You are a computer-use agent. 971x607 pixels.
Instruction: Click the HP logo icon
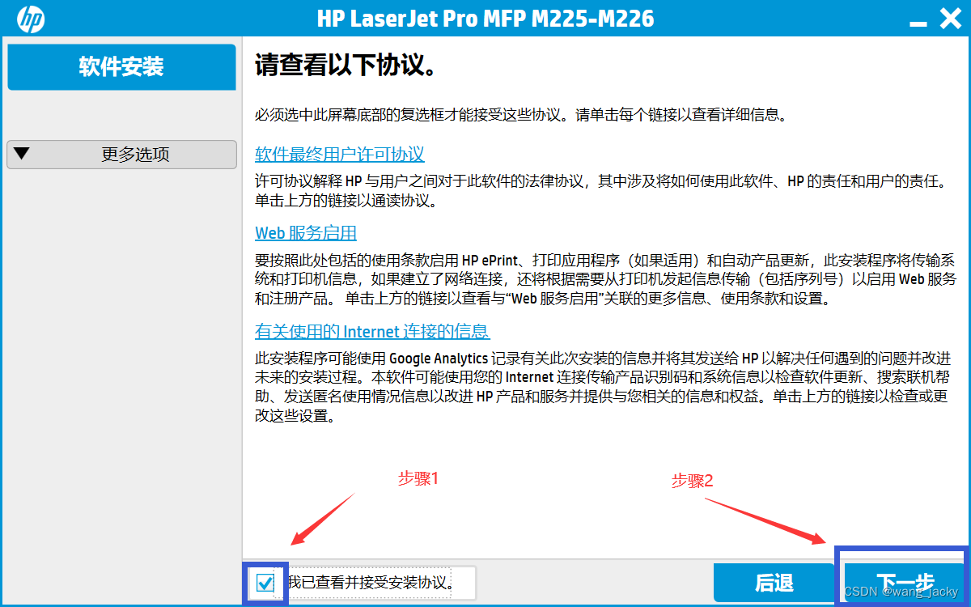click(x=31, y=19)
